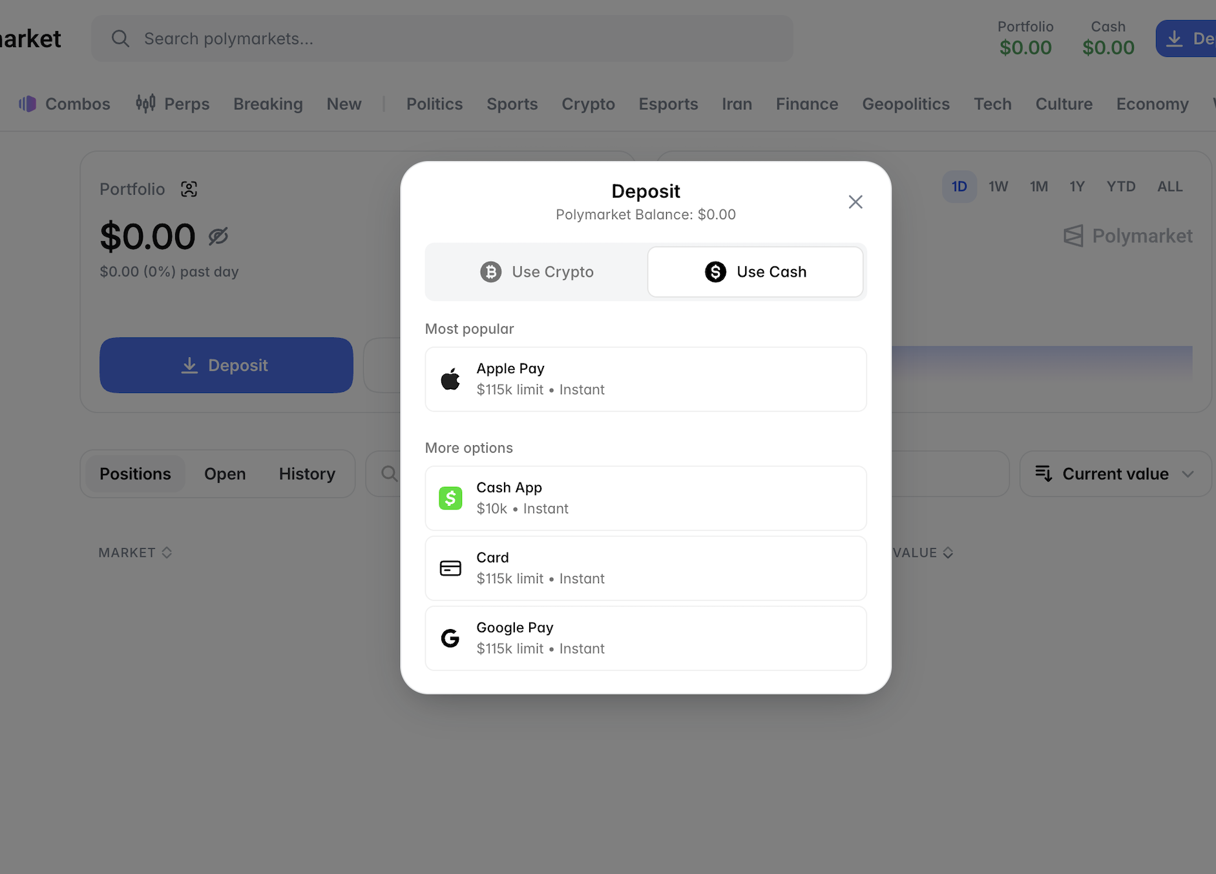Click the large blue Deposit button
Screen dimensions: 1216x874
pyautogui.click(x=226, y=365)
